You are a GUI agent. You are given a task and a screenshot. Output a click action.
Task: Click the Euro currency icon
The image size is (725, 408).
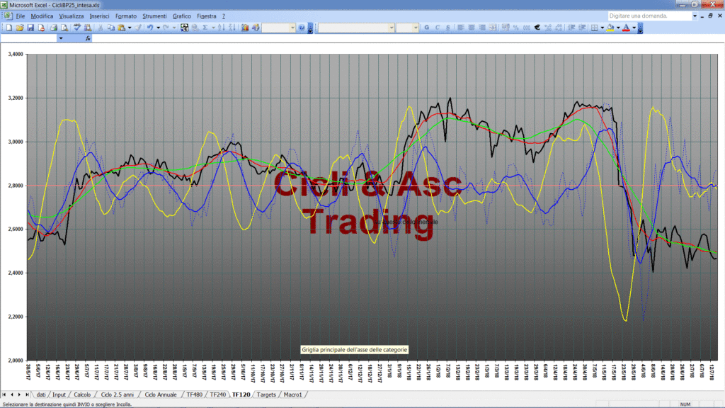click(x=537, y=28)
